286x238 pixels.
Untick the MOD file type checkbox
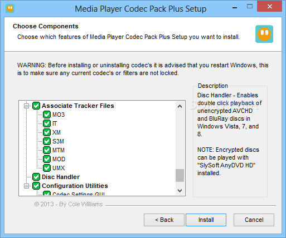click(x=47, y=159)
